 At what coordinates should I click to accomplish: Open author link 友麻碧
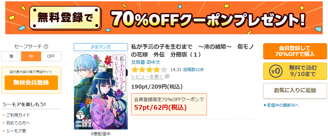pyautogui.click(x=138, y=62)
